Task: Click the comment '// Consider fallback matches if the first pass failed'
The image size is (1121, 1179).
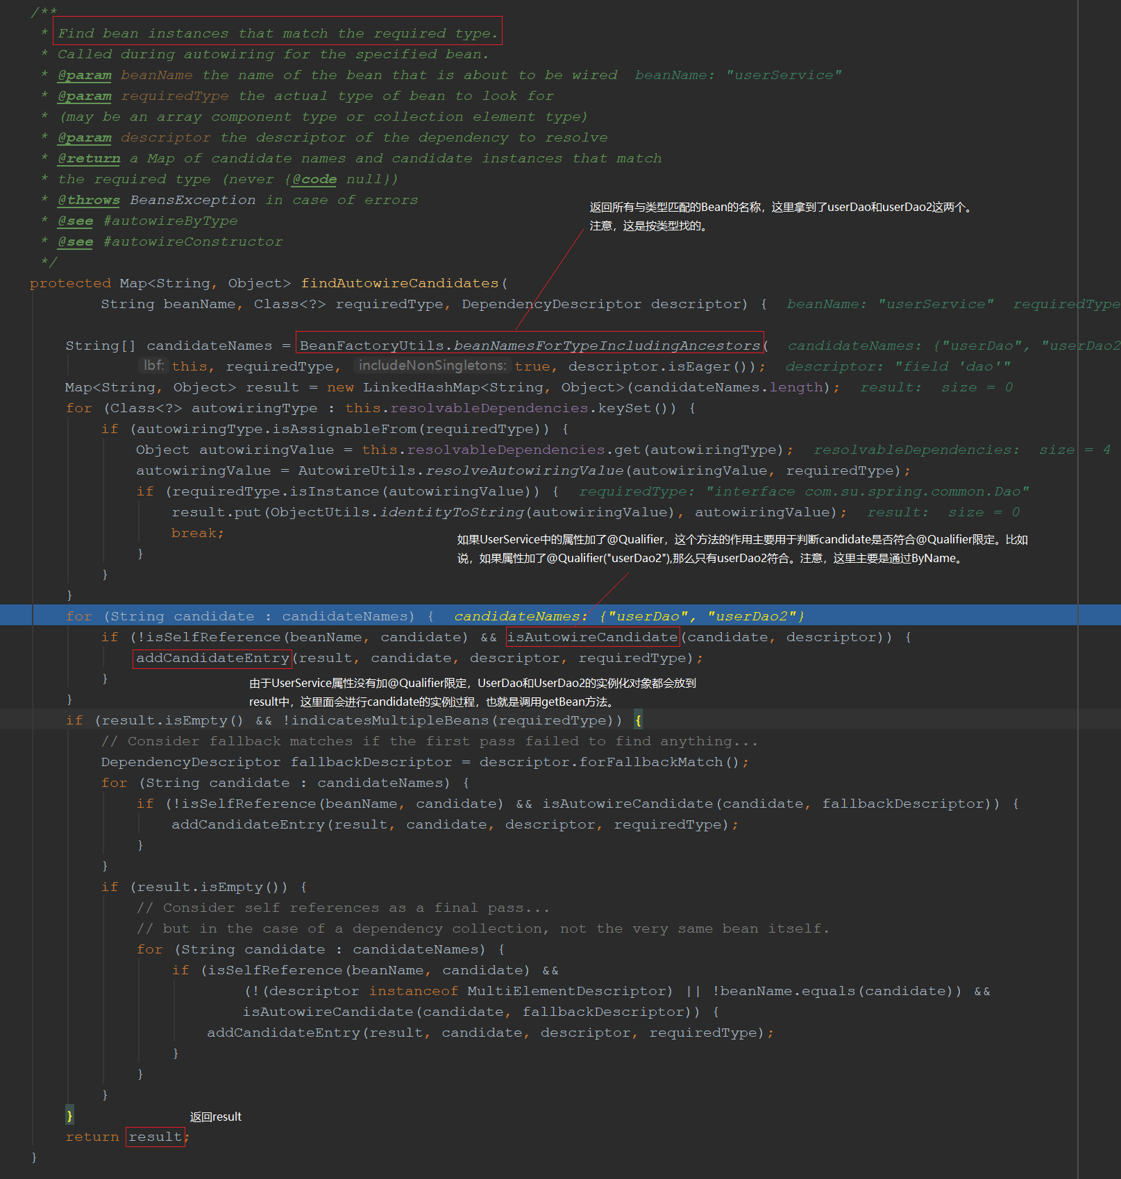Action: (x=430, y=741)
